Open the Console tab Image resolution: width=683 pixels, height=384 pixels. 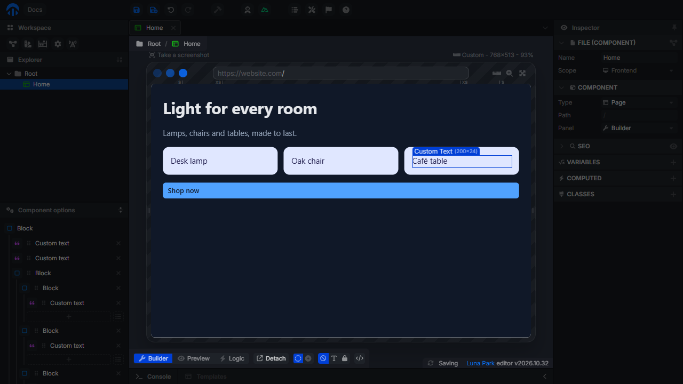point(153,377)
